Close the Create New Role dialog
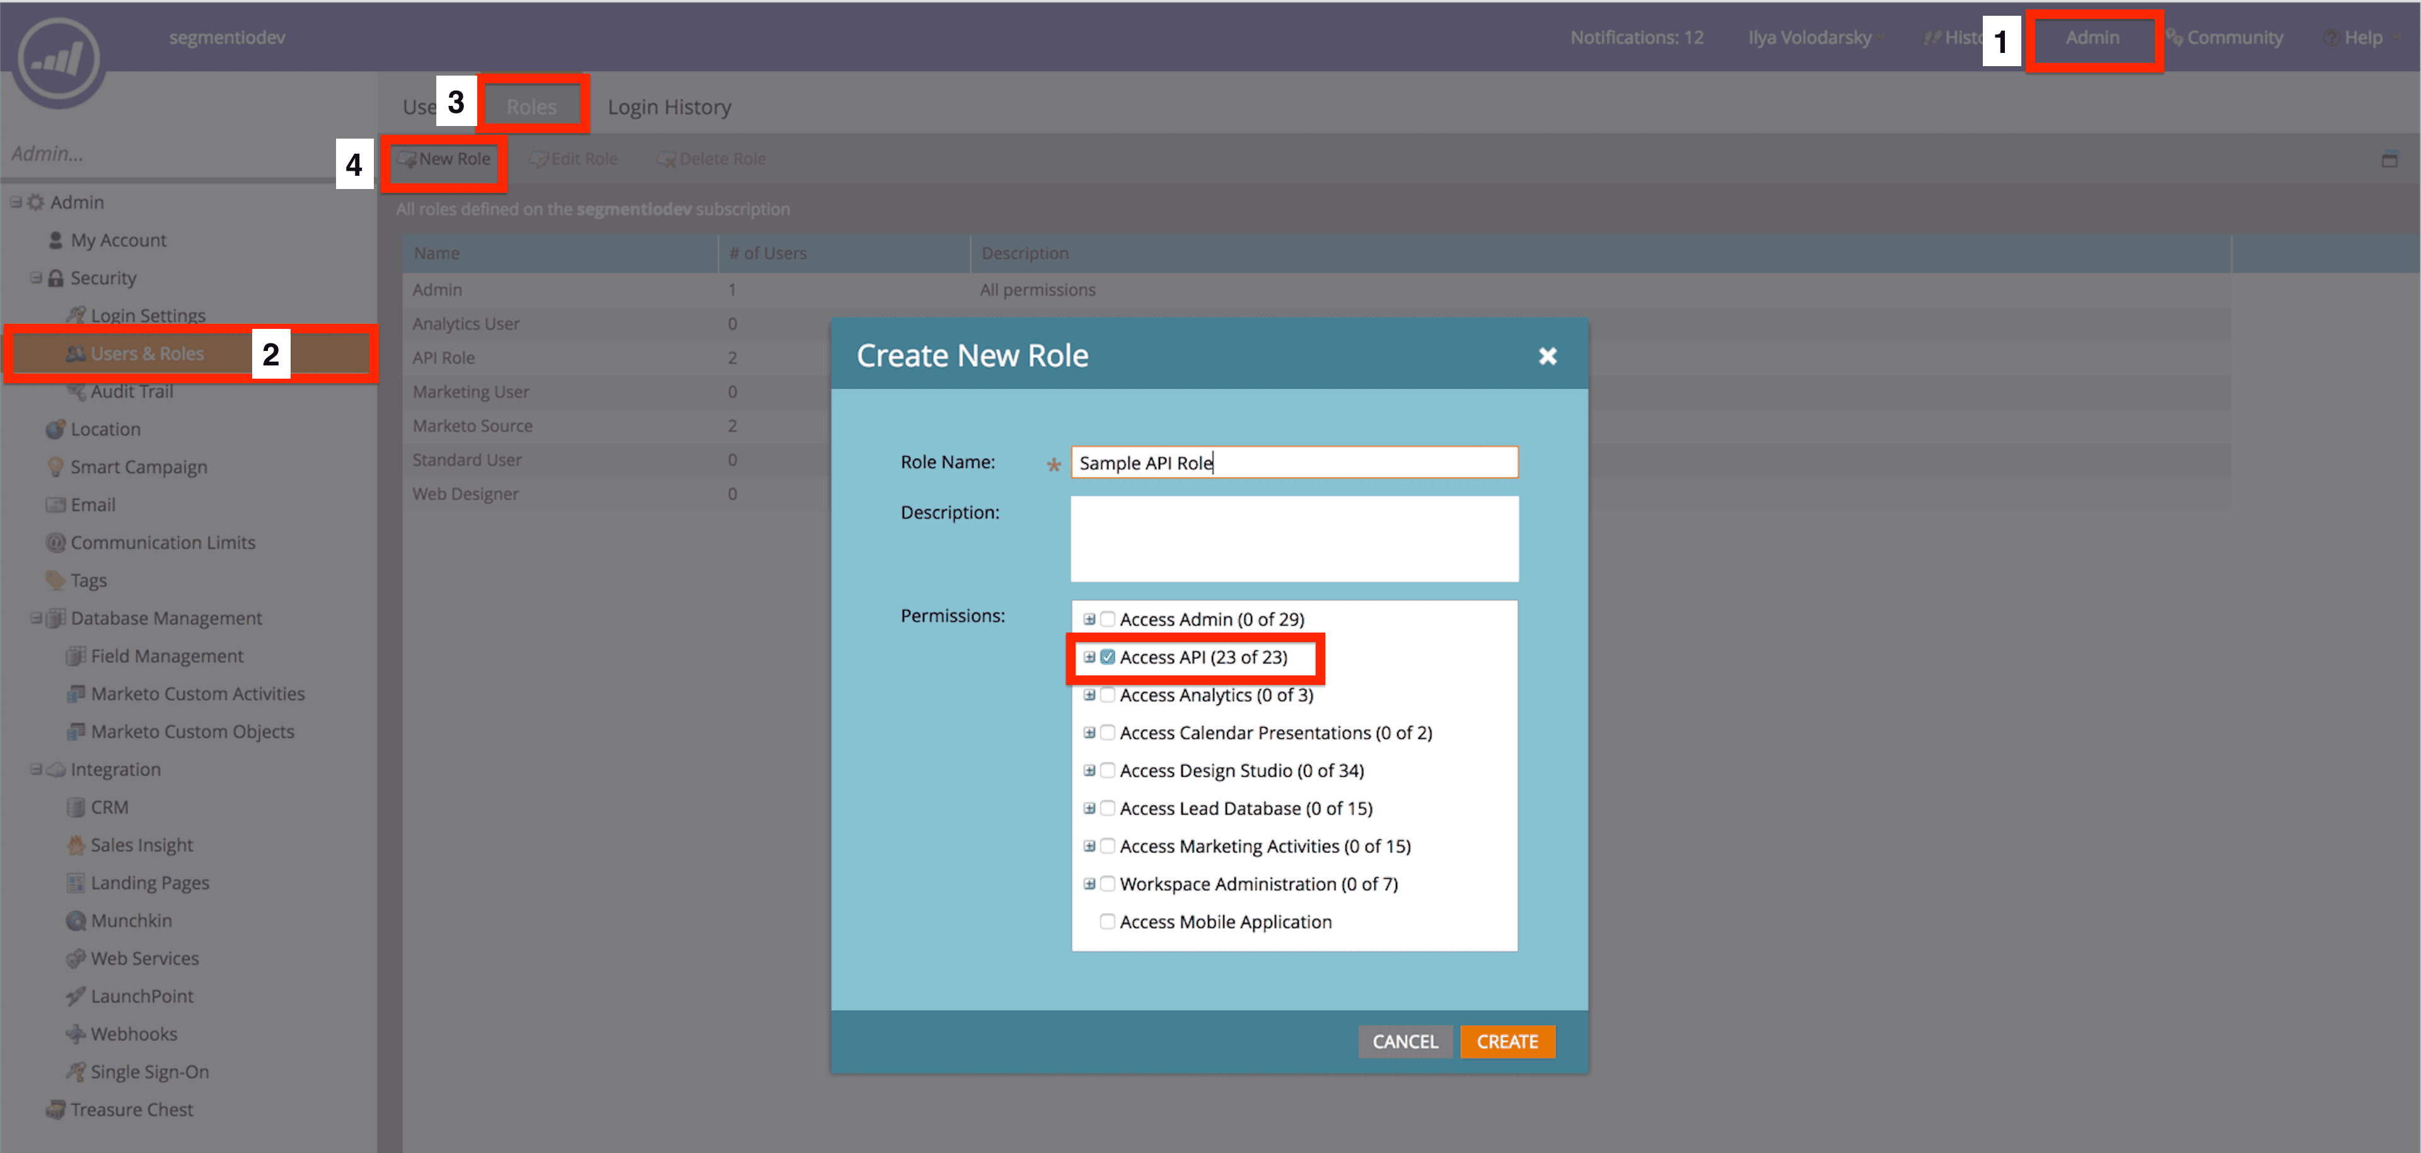 coord(1548,356)
